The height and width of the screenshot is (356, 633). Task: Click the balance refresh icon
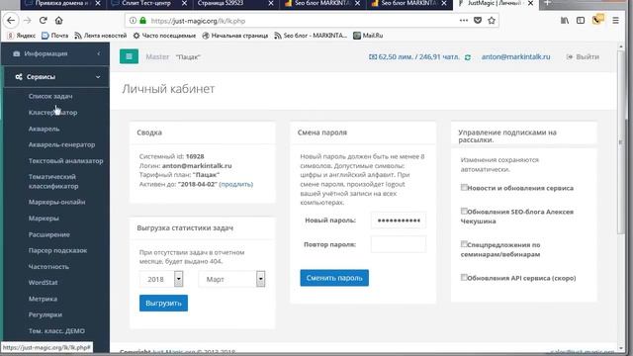point(468,57)
